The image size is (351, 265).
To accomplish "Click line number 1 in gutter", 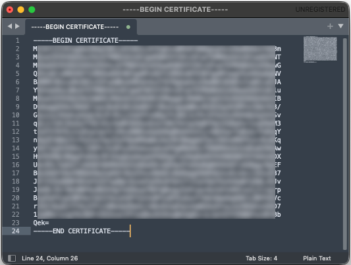I will pos(18,41).
